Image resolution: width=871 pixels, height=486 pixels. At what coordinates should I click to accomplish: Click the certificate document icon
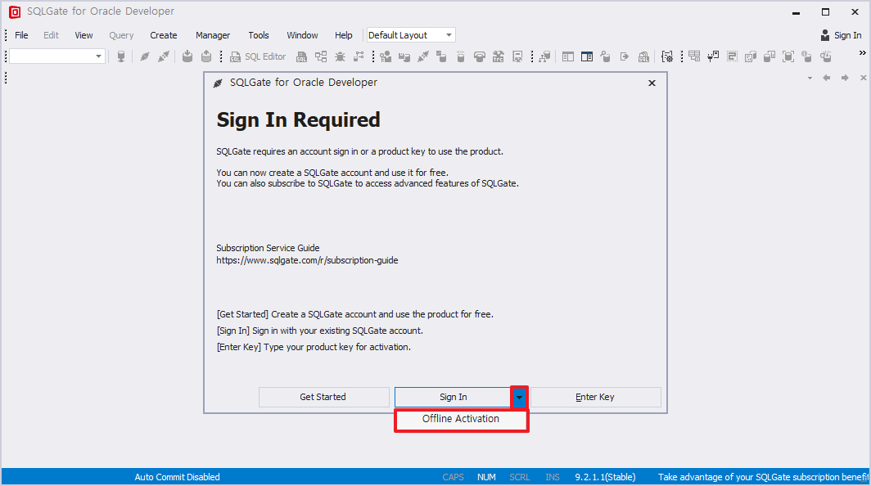pos(517,56)
